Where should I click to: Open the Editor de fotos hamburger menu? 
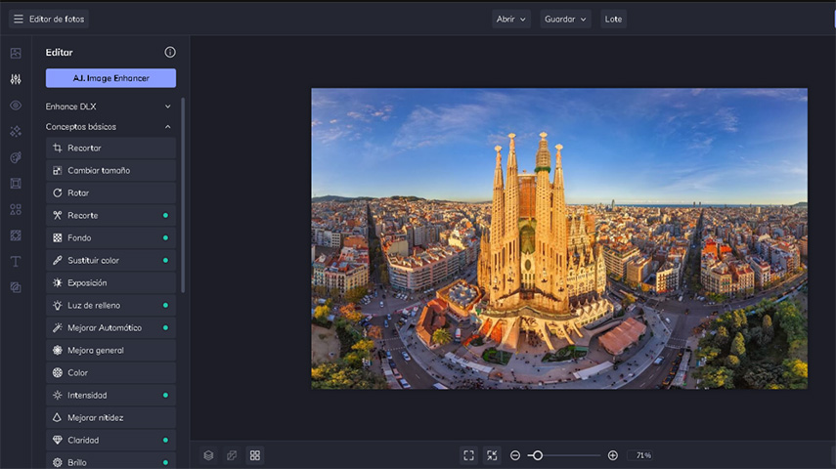point(18,19)
